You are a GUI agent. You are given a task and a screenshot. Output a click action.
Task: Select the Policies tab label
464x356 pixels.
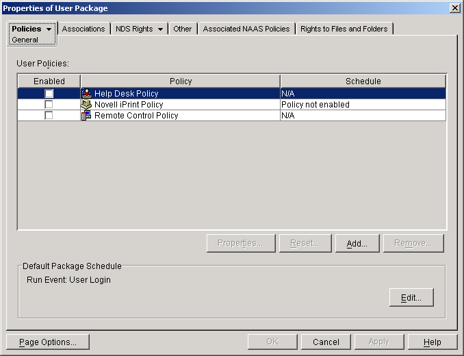click(x=27, y=29)
